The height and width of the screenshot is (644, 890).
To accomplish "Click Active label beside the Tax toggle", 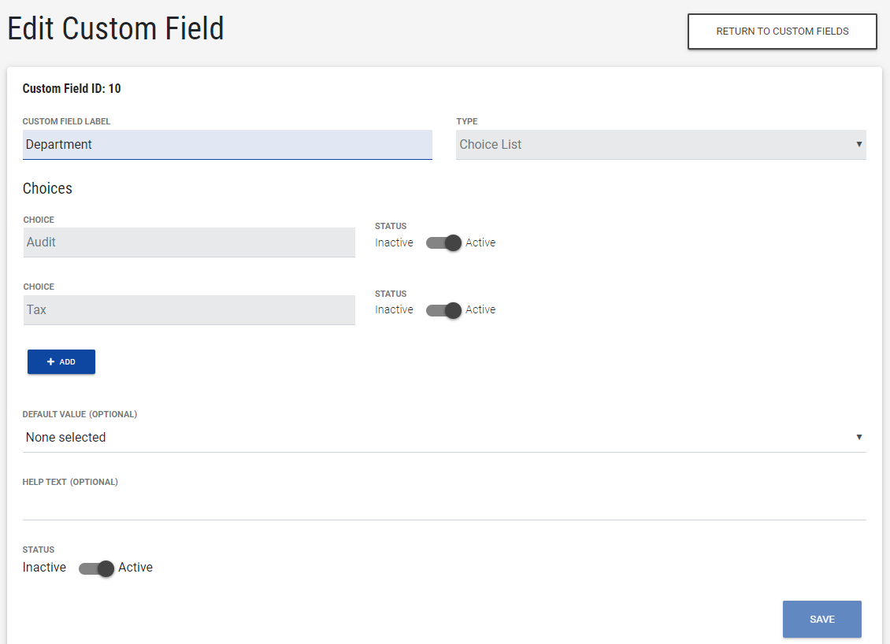I will [x=480, y=310].
